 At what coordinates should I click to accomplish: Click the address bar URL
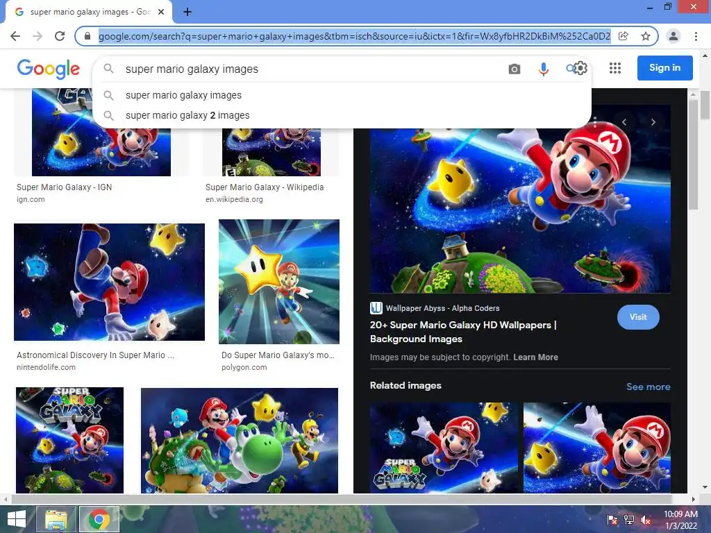[x=354, y=36]
